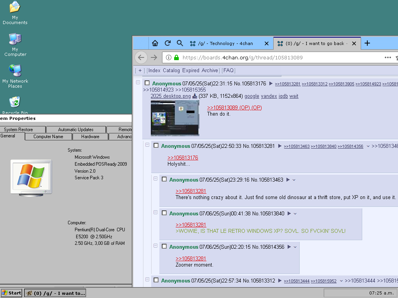
Task: Click the Start button on taskbar
Action: (11, 293)
